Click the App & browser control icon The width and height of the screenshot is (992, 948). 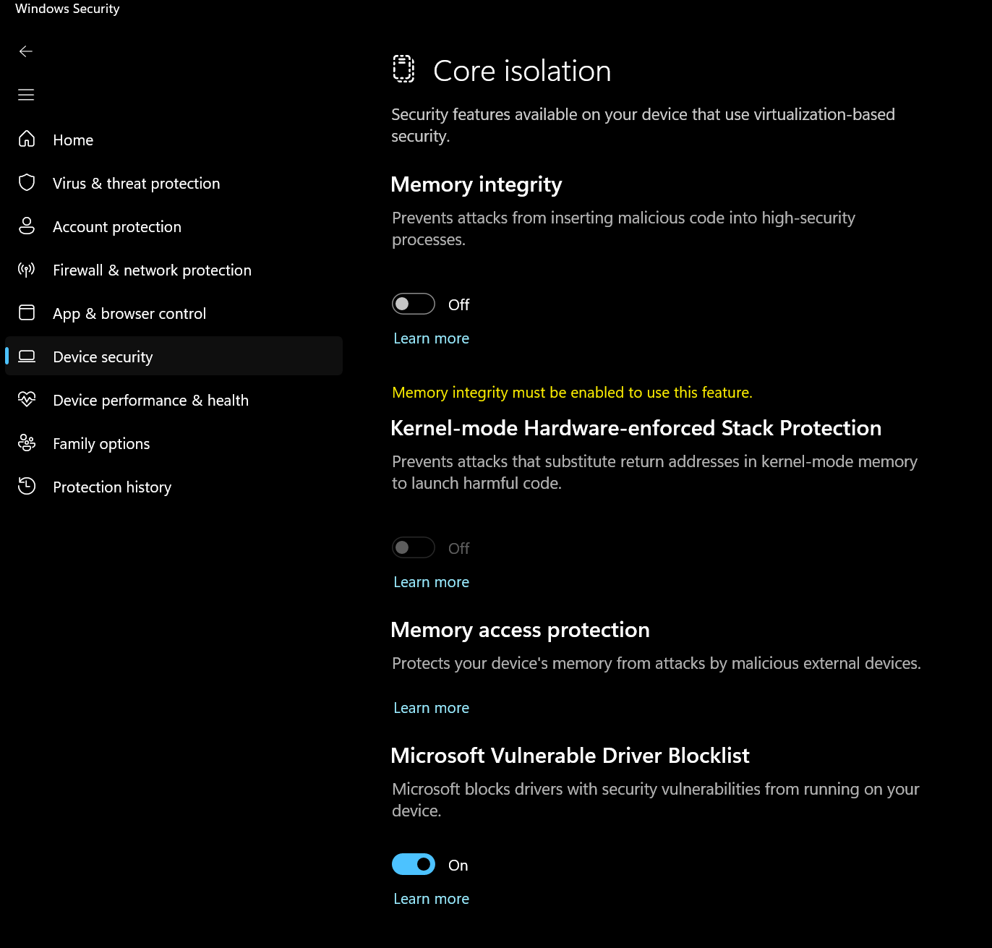click(x=27, y=313)
